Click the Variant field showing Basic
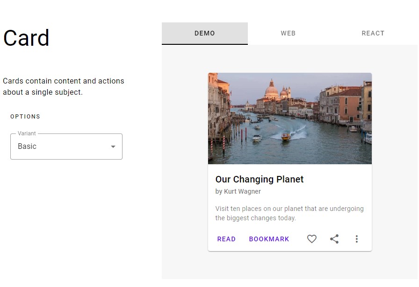The width and height of the screenshot is (419, 287). tap(66, 147)
